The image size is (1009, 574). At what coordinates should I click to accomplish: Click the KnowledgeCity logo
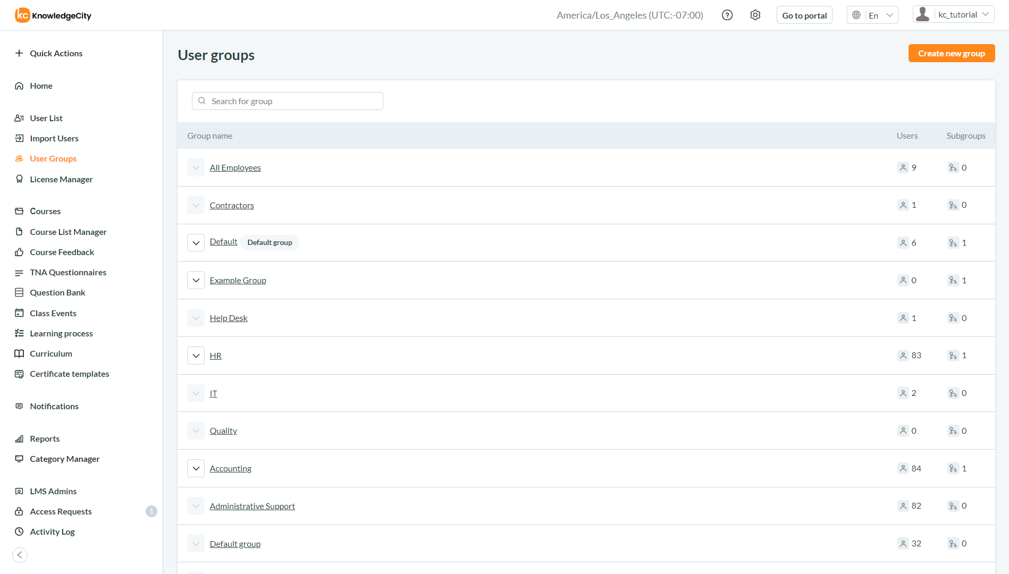pos(53,15)
